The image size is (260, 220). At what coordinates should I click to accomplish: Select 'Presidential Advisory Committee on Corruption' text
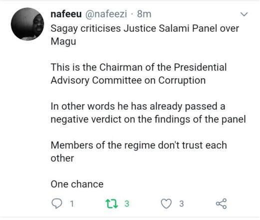coord(139,74)
